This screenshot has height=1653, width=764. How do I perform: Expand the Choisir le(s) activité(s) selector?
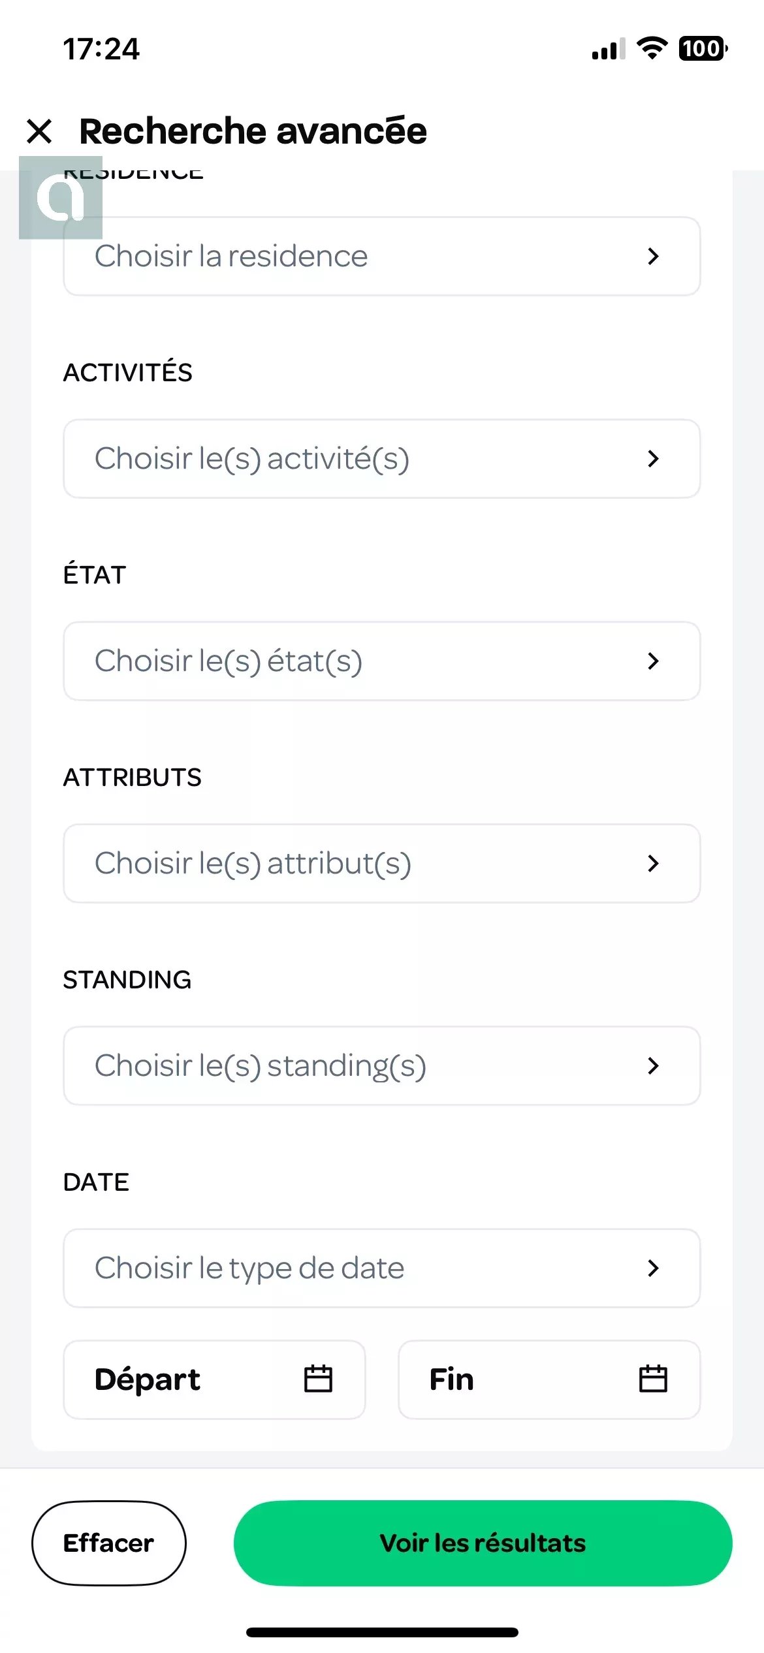click(x=382, y=458)
